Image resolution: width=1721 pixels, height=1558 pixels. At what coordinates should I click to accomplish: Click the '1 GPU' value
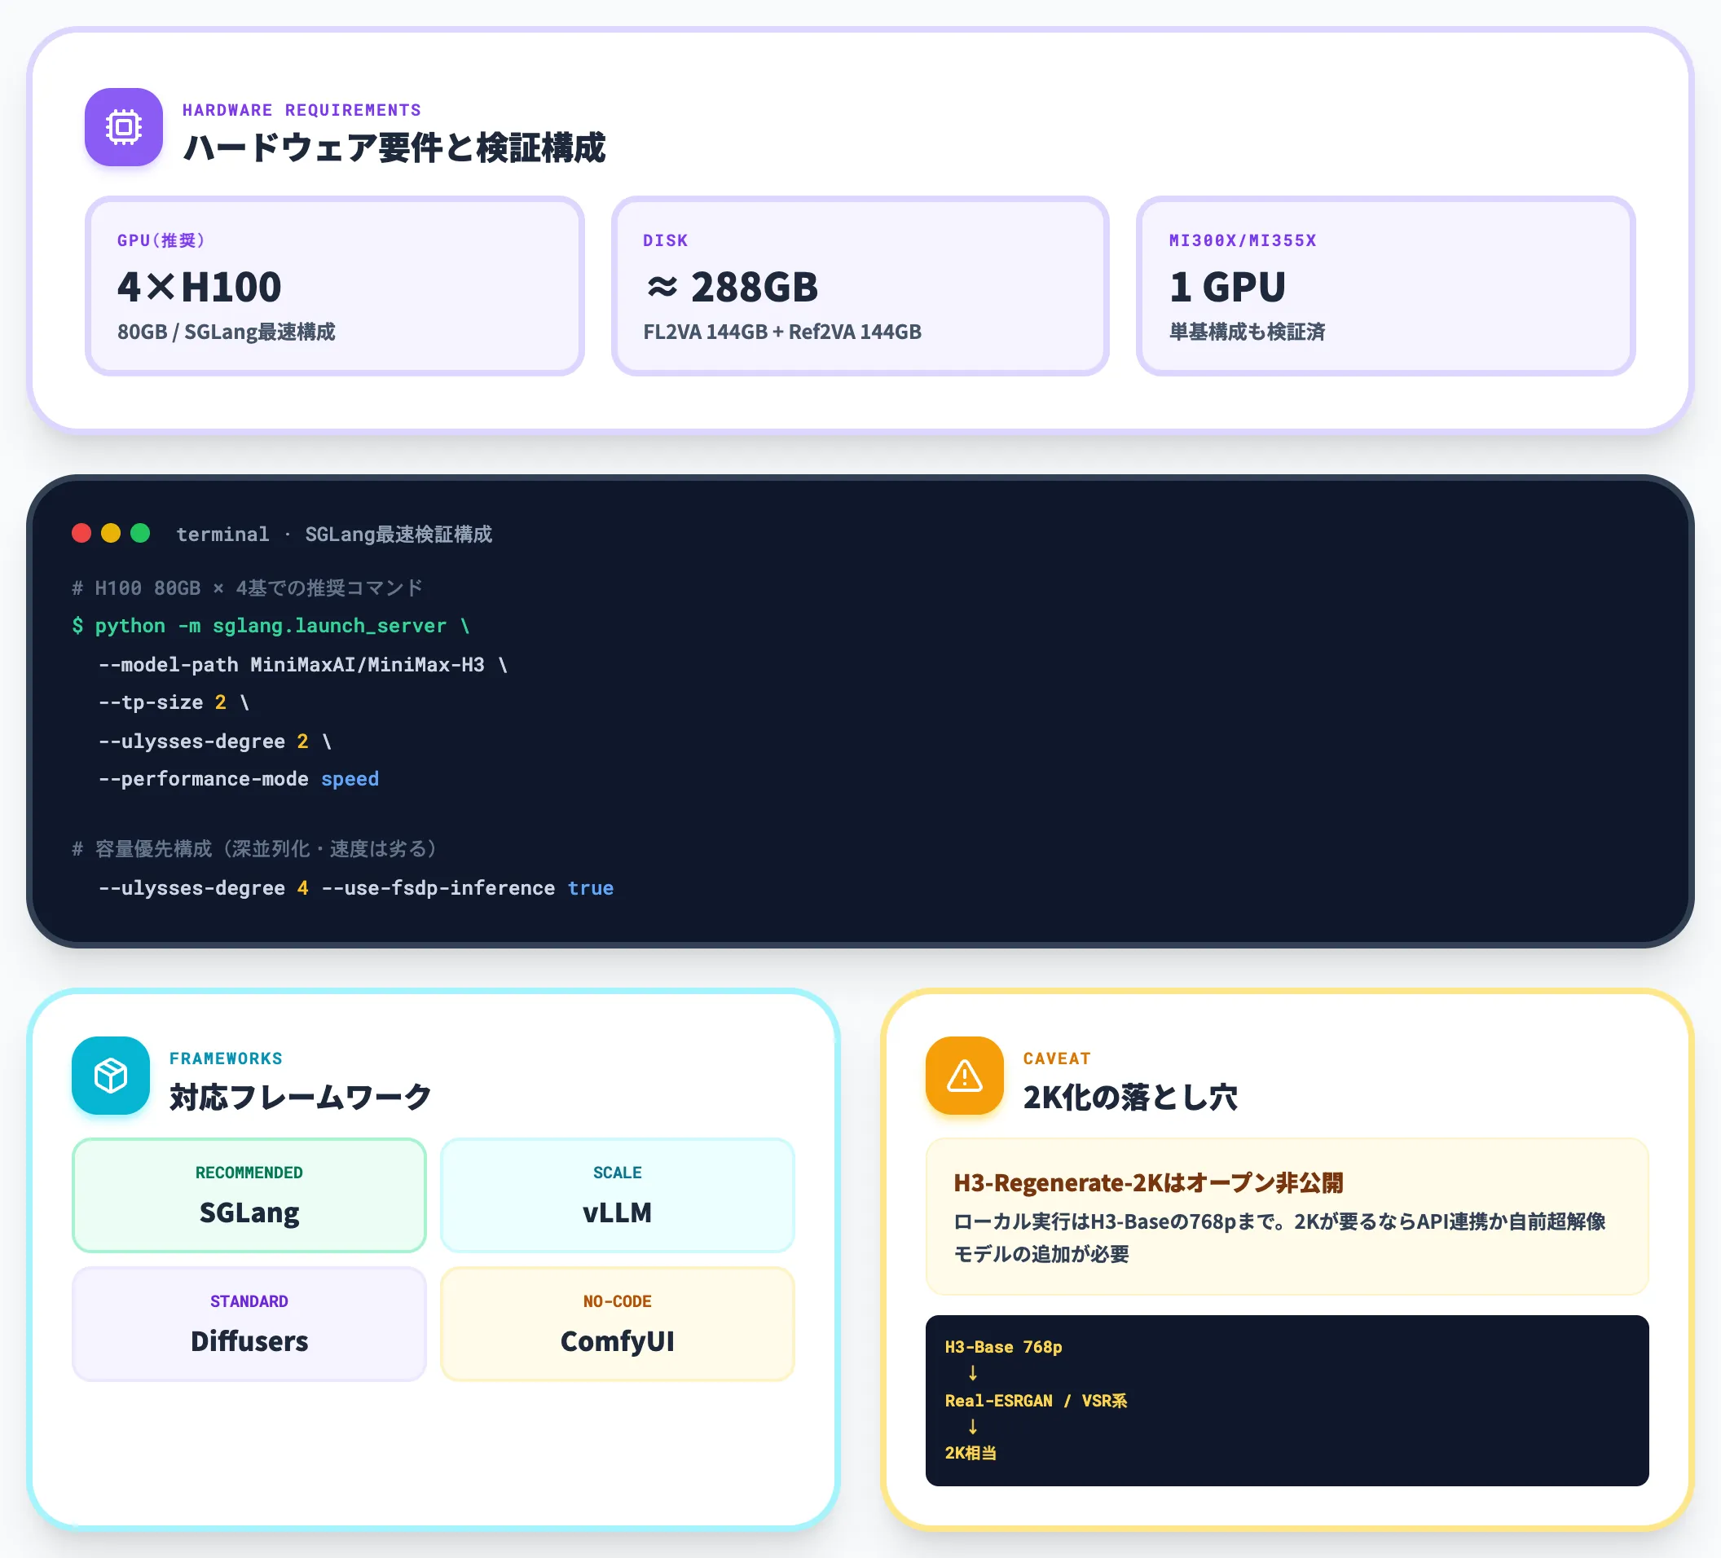[1227, 287]
